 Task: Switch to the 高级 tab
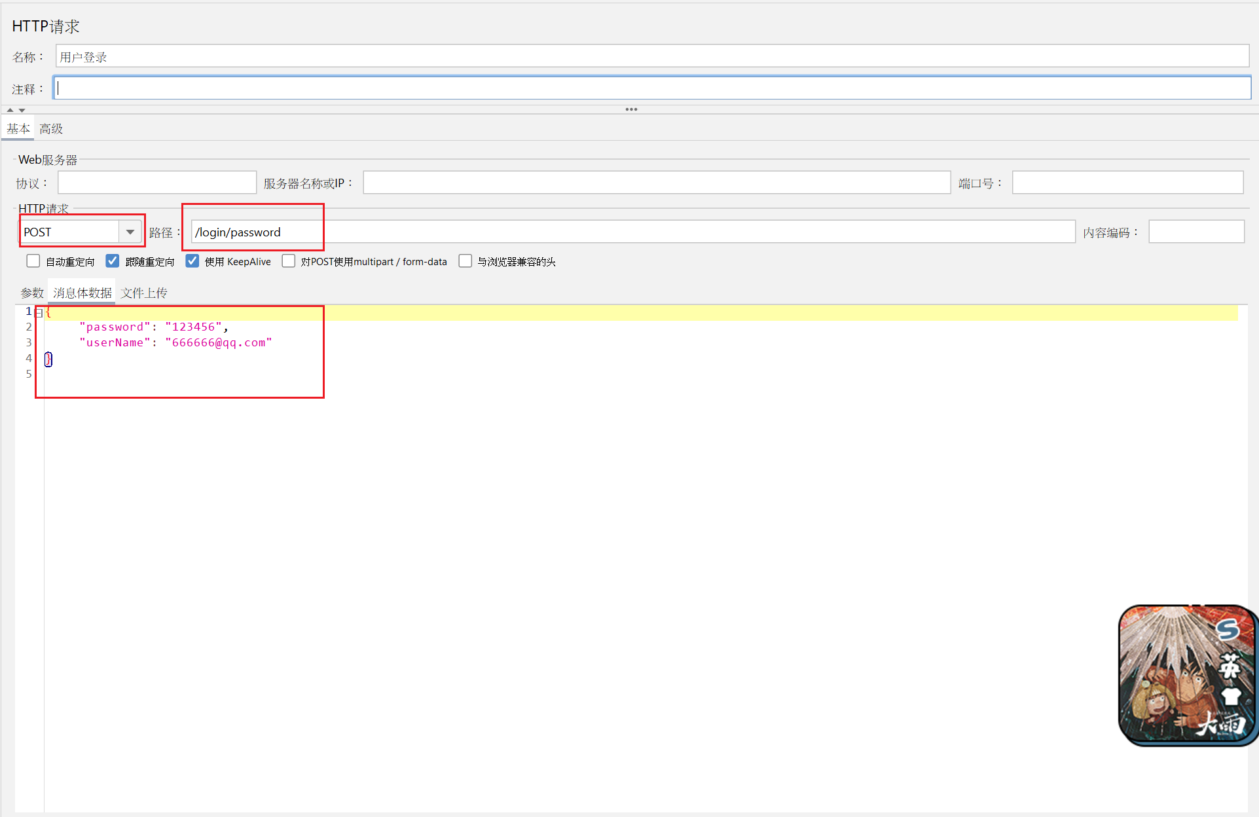pos(51,129)
